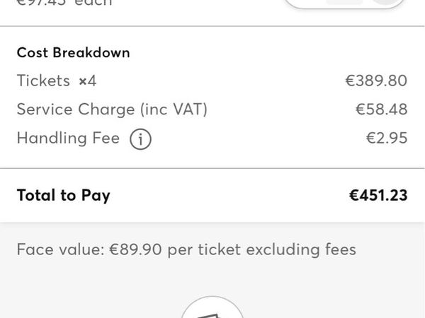425x318 pixels.
Task: Tap the ticket icon circle at bottom
Action: click(x=212, y=307)
